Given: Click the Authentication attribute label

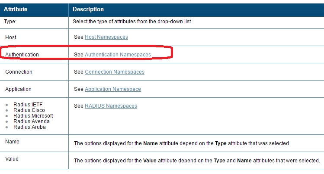Looking at the screenshot, I should tap(22, 55).
